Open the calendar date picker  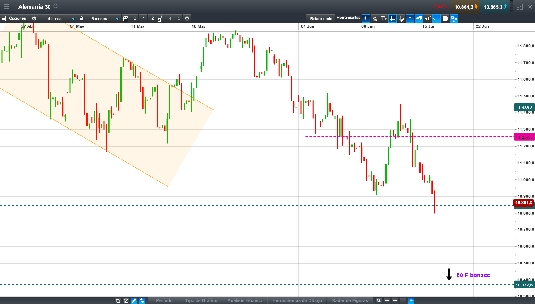(x=126, y=18)
